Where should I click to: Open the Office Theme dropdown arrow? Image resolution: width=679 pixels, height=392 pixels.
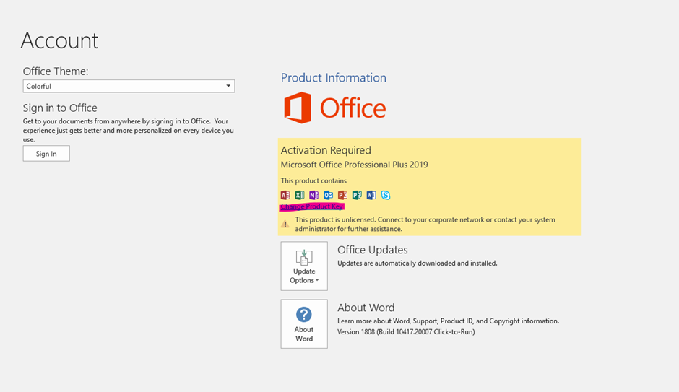[228, 86]
